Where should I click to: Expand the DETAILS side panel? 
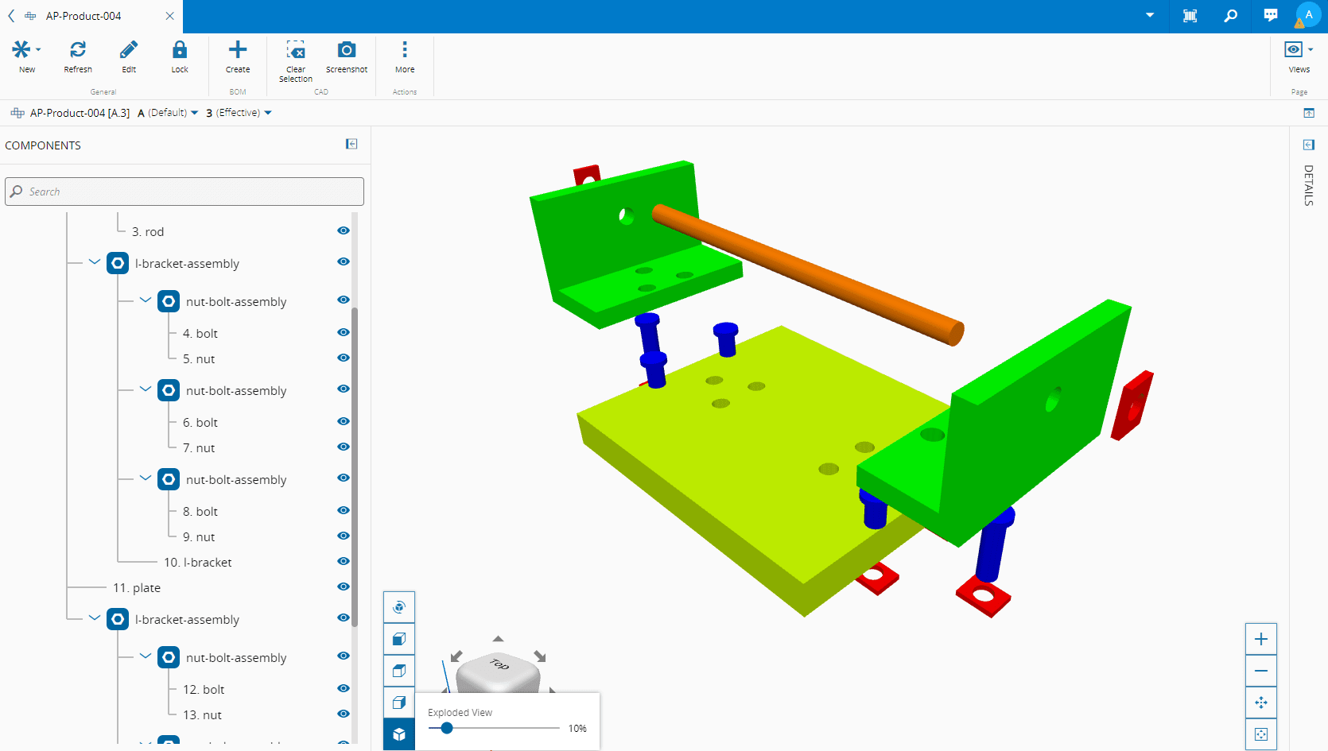[1308, 145]
